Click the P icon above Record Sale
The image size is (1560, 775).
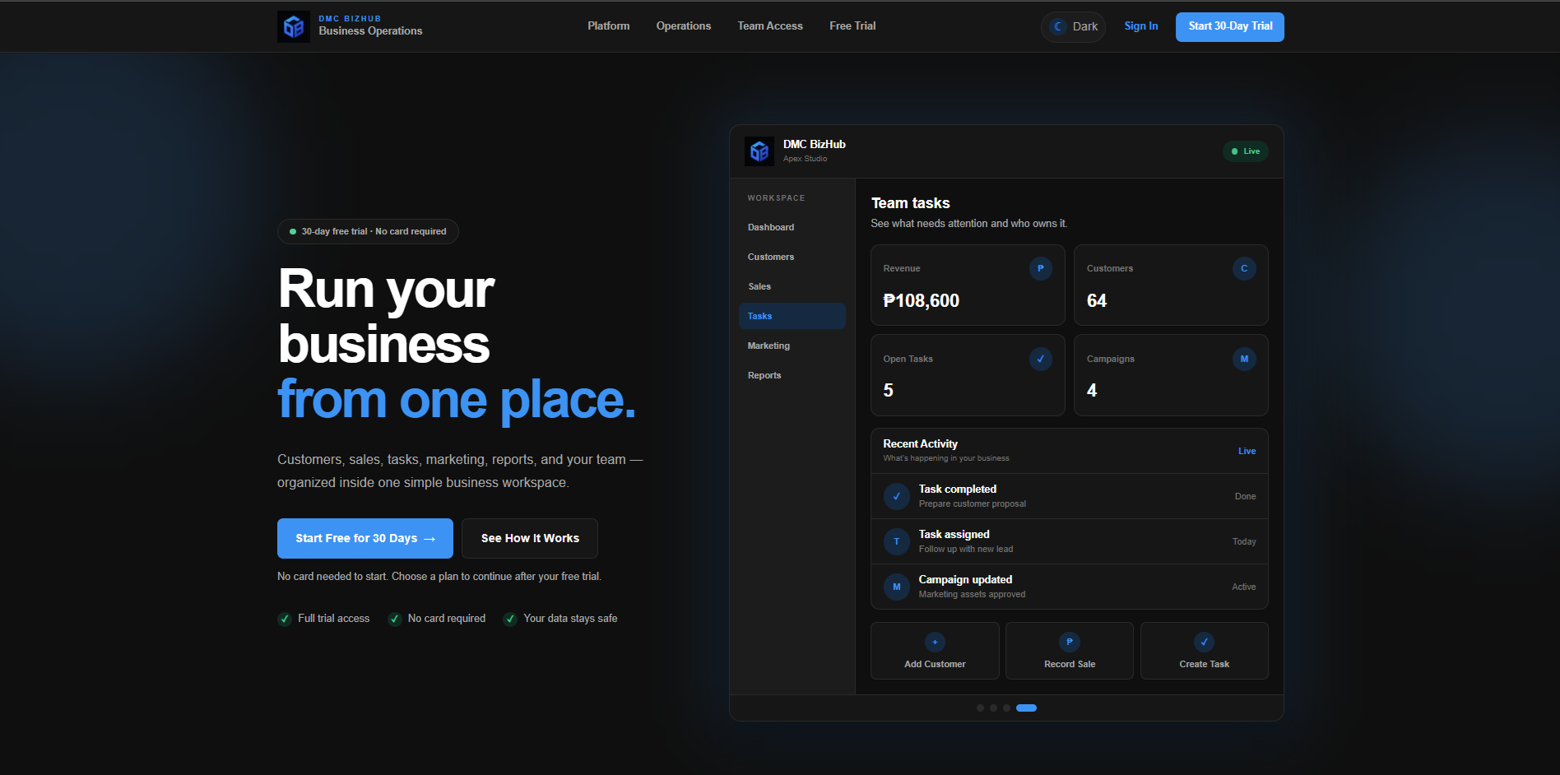[x=1070, y=642]
